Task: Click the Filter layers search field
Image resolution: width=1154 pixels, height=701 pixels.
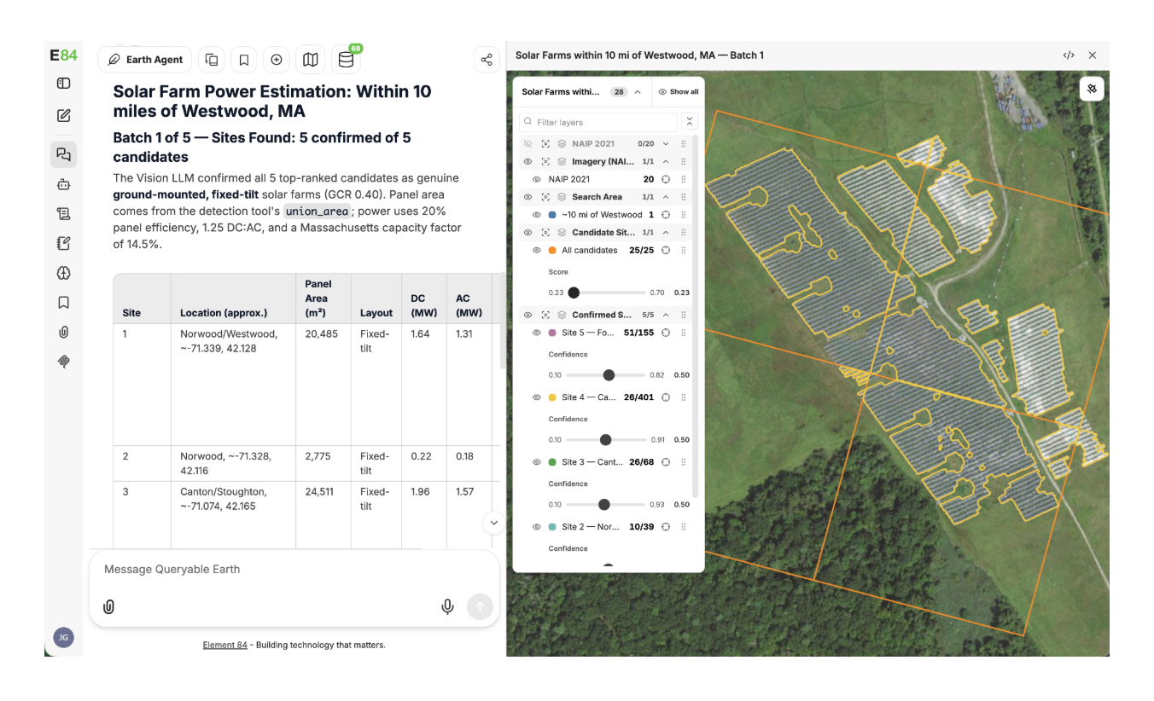Action: click(598, 122)
